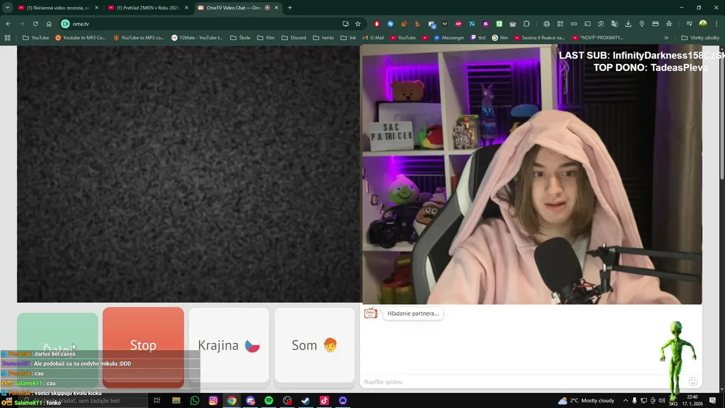725x408 pixels.
Task: Expand hidden bookmarks with double chevron
Action: pos(666,38)
